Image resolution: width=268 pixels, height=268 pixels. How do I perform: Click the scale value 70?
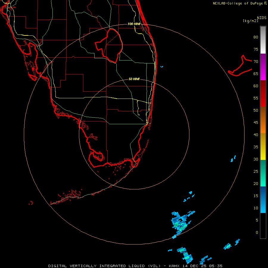tap(256, 62)
